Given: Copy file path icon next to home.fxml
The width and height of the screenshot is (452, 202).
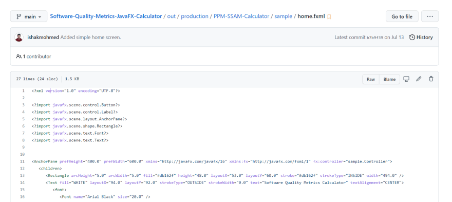Looking at the screenshot, I should point(329,17).
